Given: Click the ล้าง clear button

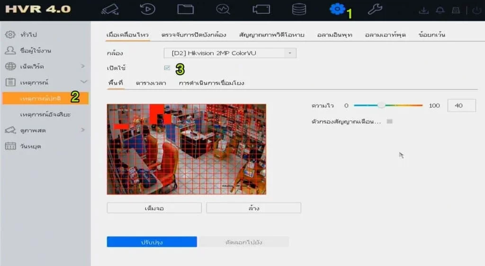Looking at the screenshot, I should (253, 208).
